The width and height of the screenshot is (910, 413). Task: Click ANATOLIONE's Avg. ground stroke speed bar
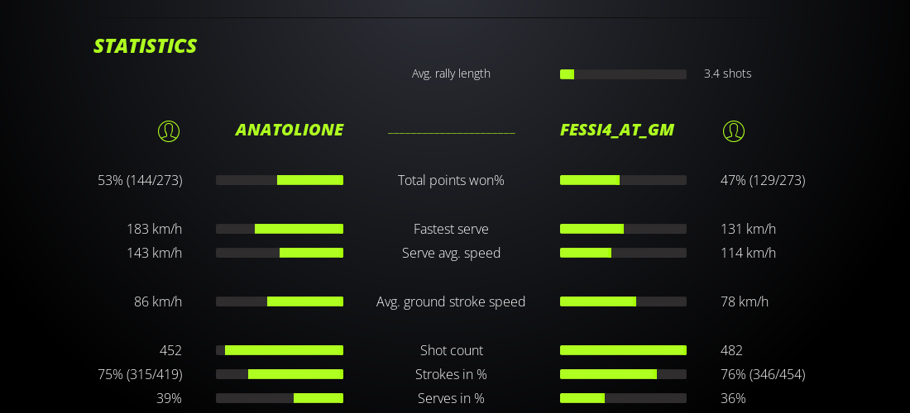click(280, 301)
